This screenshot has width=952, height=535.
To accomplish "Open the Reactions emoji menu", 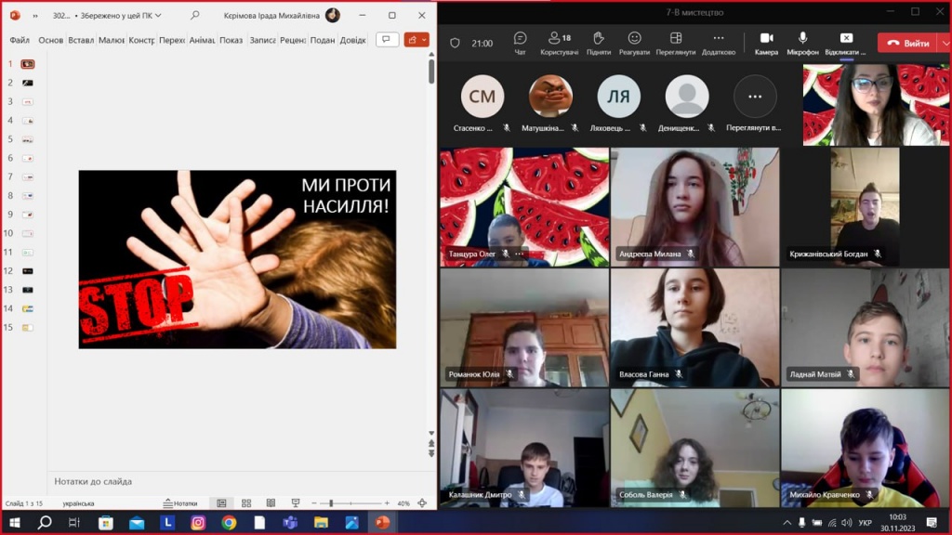I will 634,43.
